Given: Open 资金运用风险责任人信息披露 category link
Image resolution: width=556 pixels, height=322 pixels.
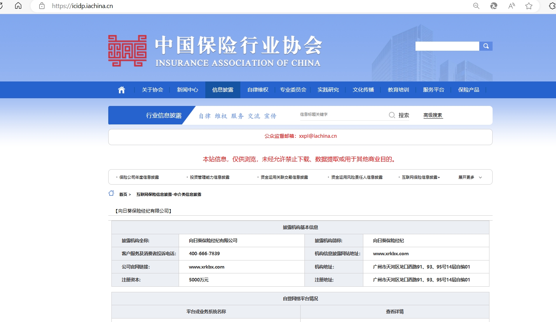Looking at the screenshot, I should coord(357,177).
